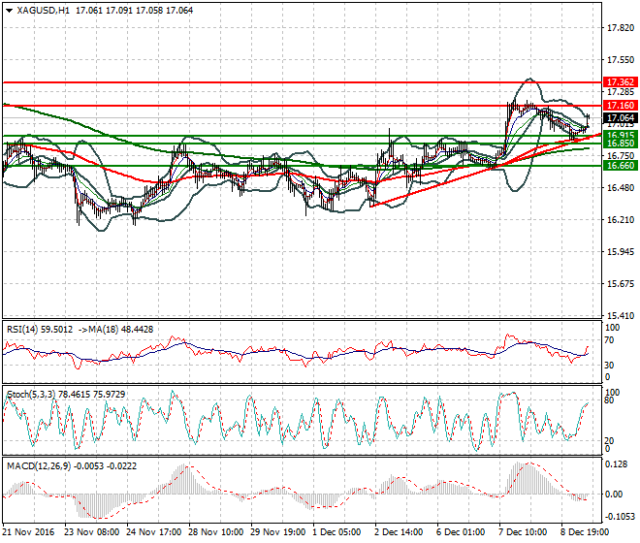Select the 16.915 green support price label
640x543 pixels.
point(620,135)
